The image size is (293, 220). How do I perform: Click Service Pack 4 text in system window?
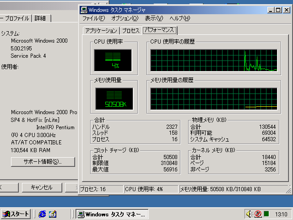click(x=28, y=56)
